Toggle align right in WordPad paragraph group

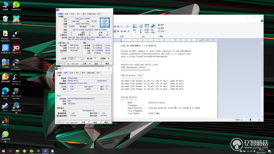pyautogui.click(x=122, y=31)
